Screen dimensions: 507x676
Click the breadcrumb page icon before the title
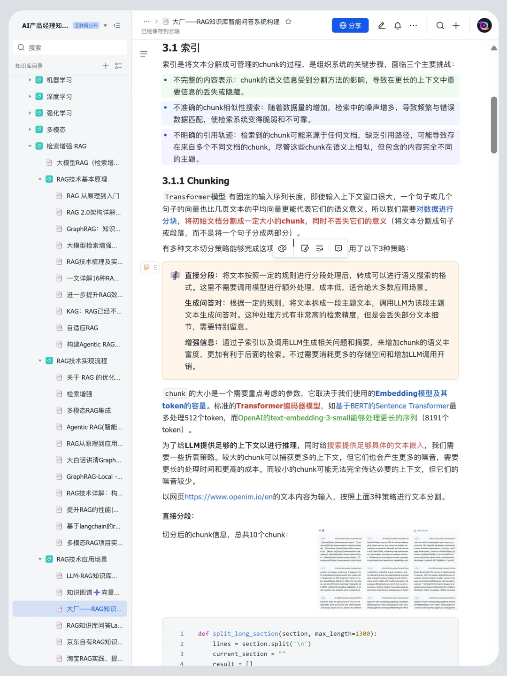click(x=166, y=22)
